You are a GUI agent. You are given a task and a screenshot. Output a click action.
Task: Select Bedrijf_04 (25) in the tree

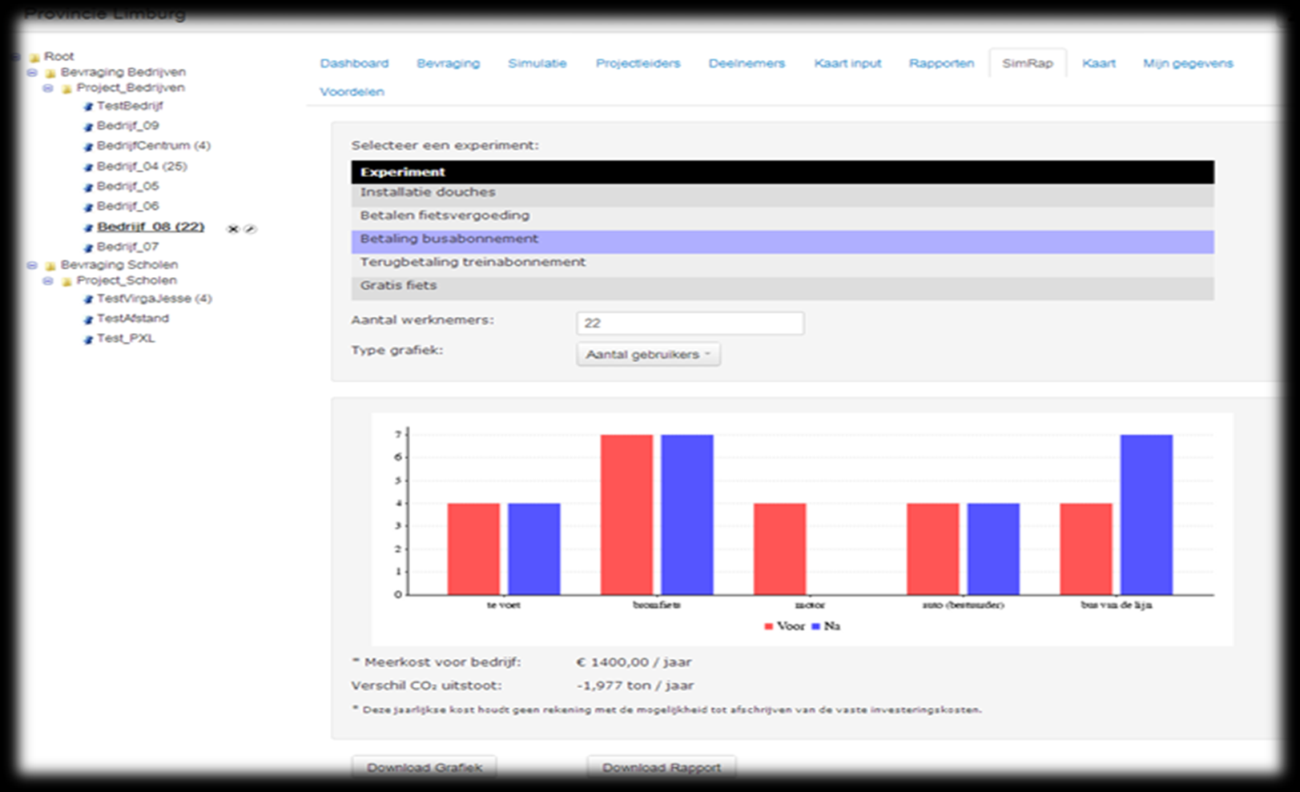(142, 167)
